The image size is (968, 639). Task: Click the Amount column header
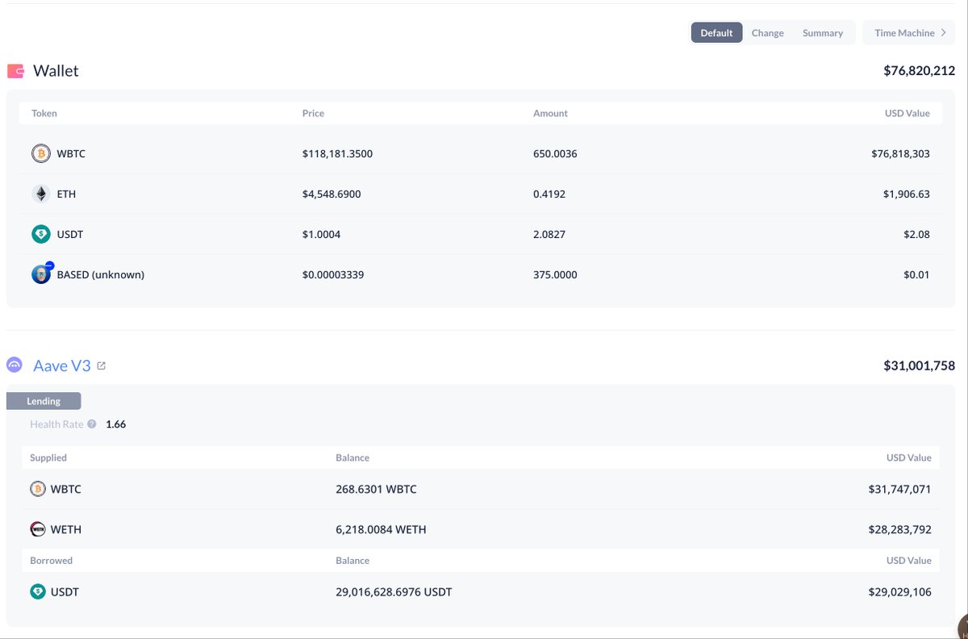tap(550, 114)
